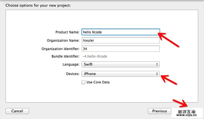The image size is (204, 119).
Task: Click the Language popup's up-down arrows
Action: pos(157,64)
